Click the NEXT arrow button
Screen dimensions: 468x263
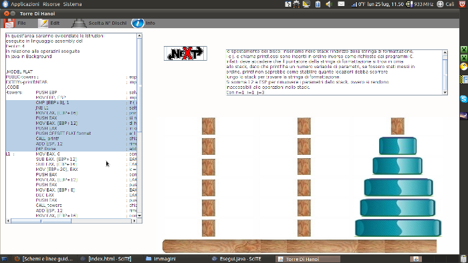(185, 53)
